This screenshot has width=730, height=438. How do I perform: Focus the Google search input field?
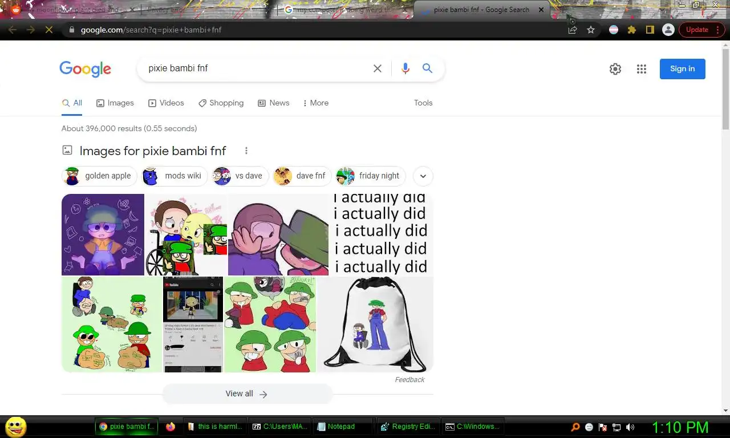257,68
